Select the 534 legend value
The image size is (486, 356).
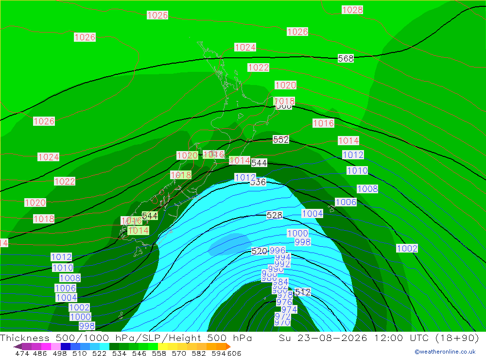[119, 353]
